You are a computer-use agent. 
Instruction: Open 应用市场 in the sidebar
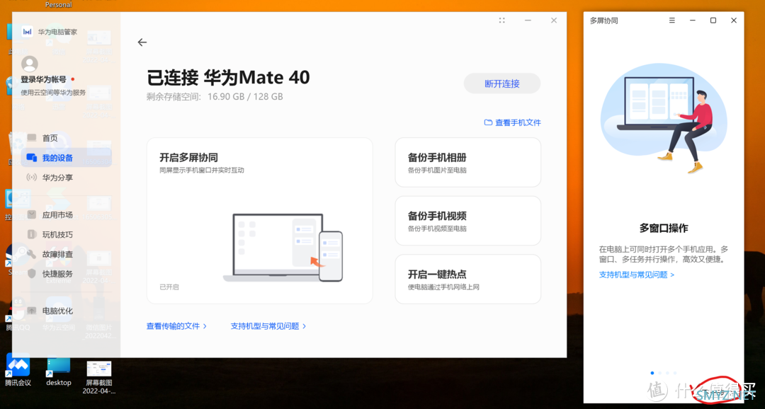[x=66, y=214]
